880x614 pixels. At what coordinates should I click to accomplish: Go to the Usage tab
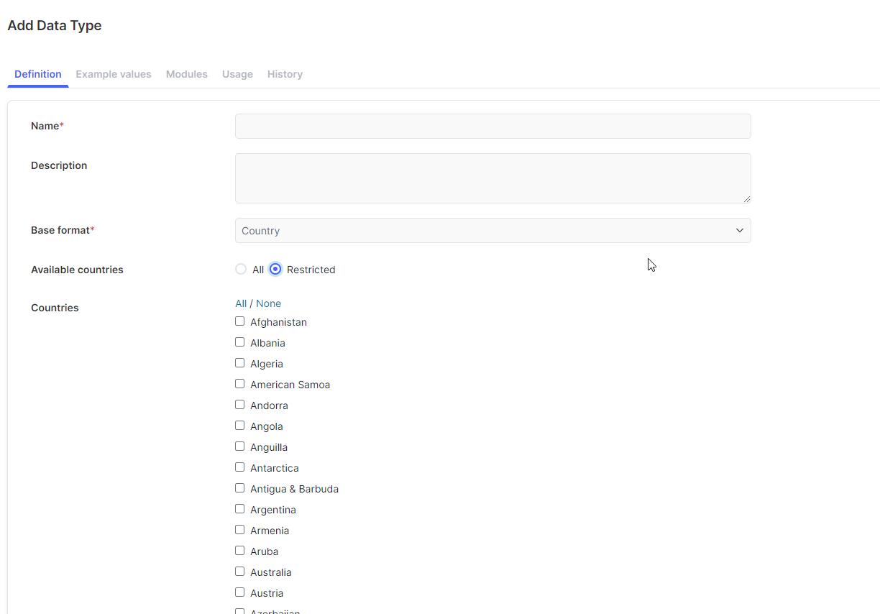point(237,74)
